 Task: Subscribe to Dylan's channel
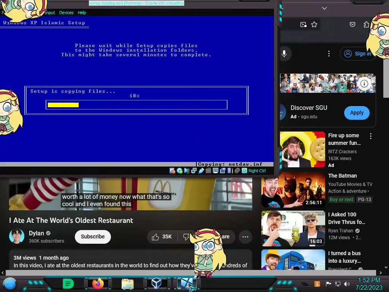tap(93, 236)
